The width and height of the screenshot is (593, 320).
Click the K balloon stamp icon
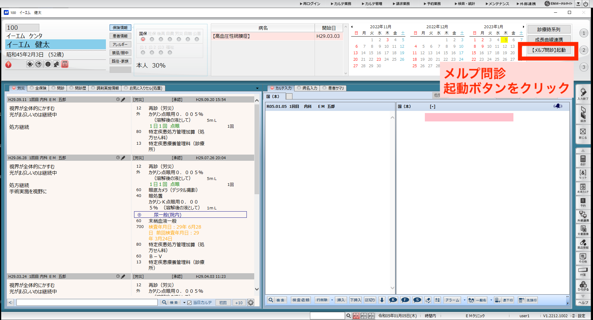click(393, 300)
